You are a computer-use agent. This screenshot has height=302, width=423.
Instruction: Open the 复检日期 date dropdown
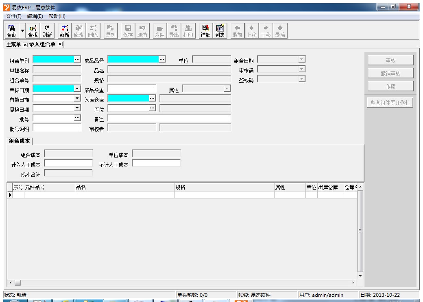(77, 108)
